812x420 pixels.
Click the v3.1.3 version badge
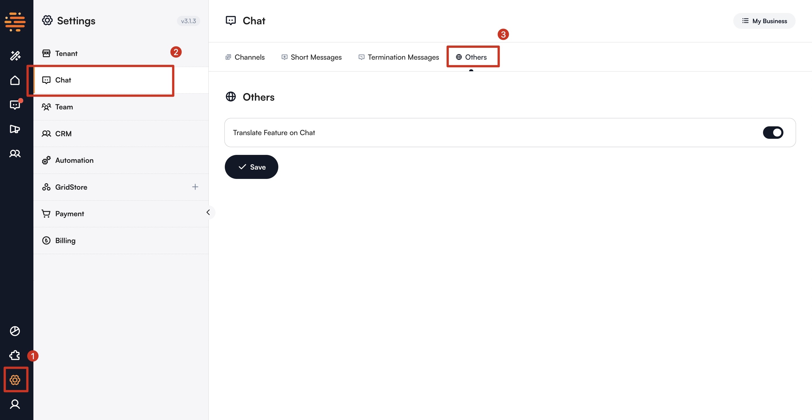coord(188,21)
